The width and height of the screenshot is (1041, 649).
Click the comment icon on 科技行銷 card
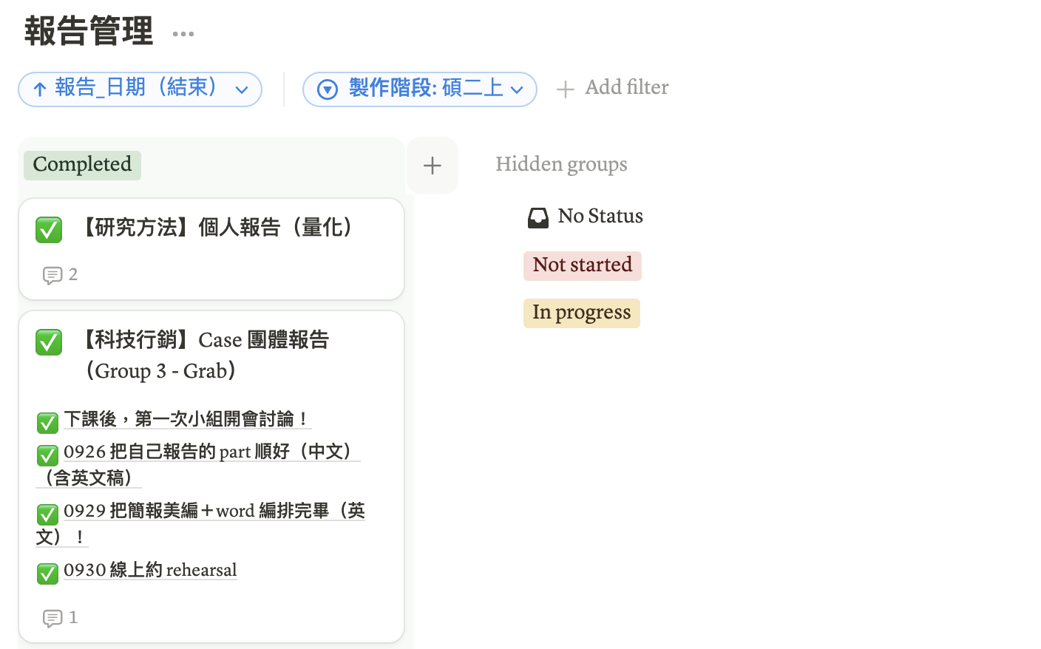[52, 618]
